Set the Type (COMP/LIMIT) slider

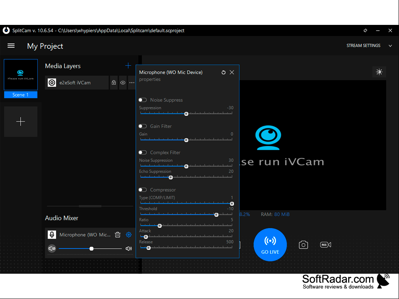tap(186, 204)
